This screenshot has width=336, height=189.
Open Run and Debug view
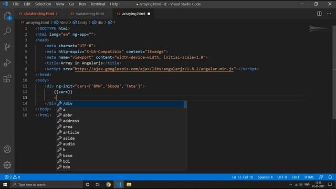7,62
